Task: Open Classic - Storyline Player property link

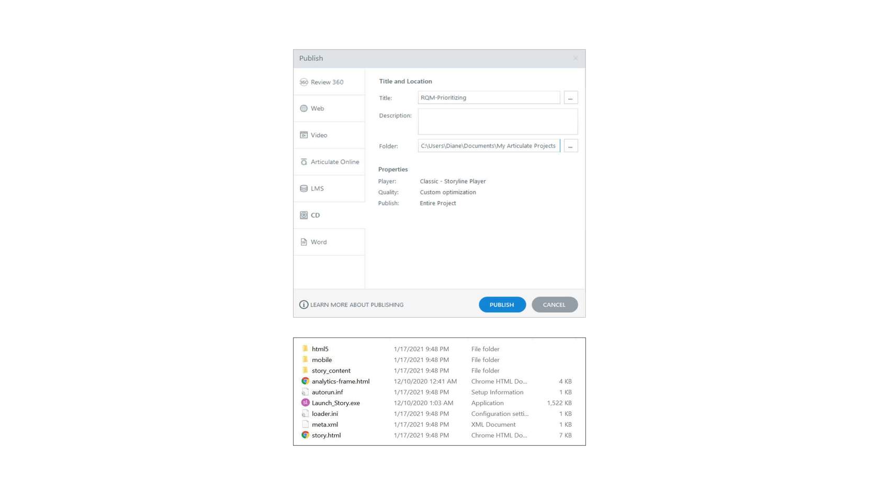Action: coord(453,181)
